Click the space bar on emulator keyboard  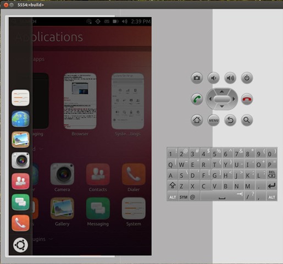click(x=222, y=196)
